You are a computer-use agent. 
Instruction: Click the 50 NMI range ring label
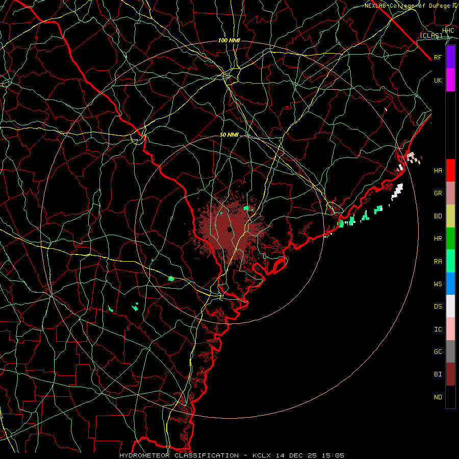click(x=229, y=135)
